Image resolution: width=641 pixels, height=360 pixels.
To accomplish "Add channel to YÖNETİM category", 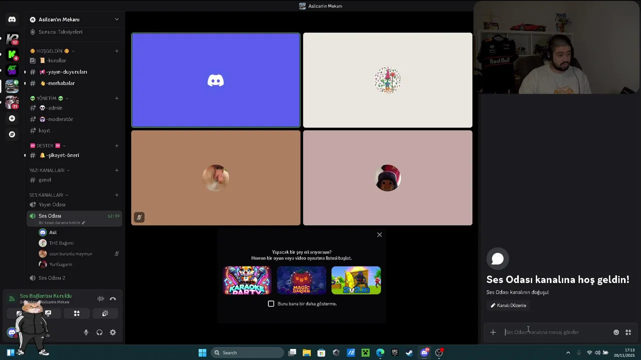I will tap(117, 98).
